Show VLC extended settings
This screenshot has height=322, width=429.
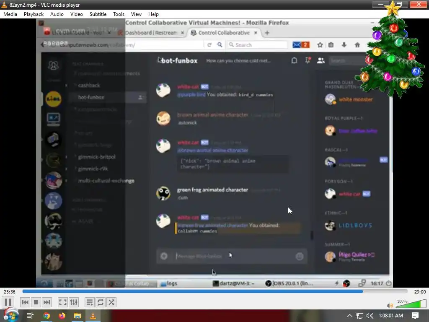(x=74, y=302)
